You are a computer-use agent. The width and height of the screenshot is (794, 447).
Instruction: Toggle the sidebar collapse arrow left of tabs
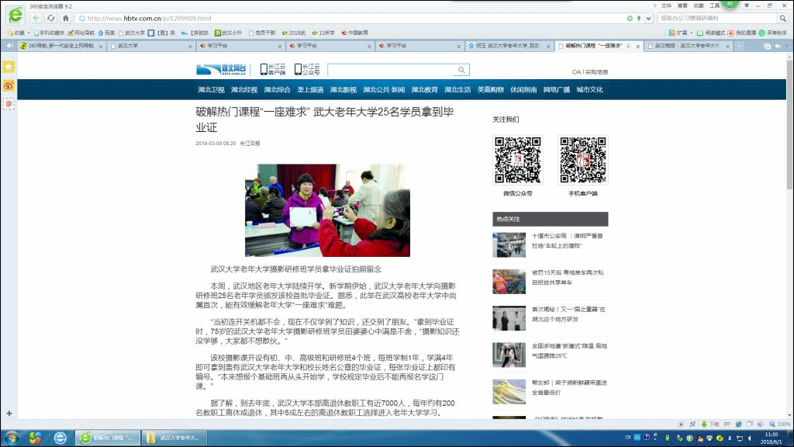point(9,46)
